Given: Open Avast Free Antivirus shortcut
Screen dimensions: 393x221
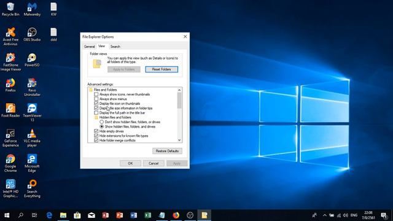Looking at the screenshot, I should pos(10,37).
